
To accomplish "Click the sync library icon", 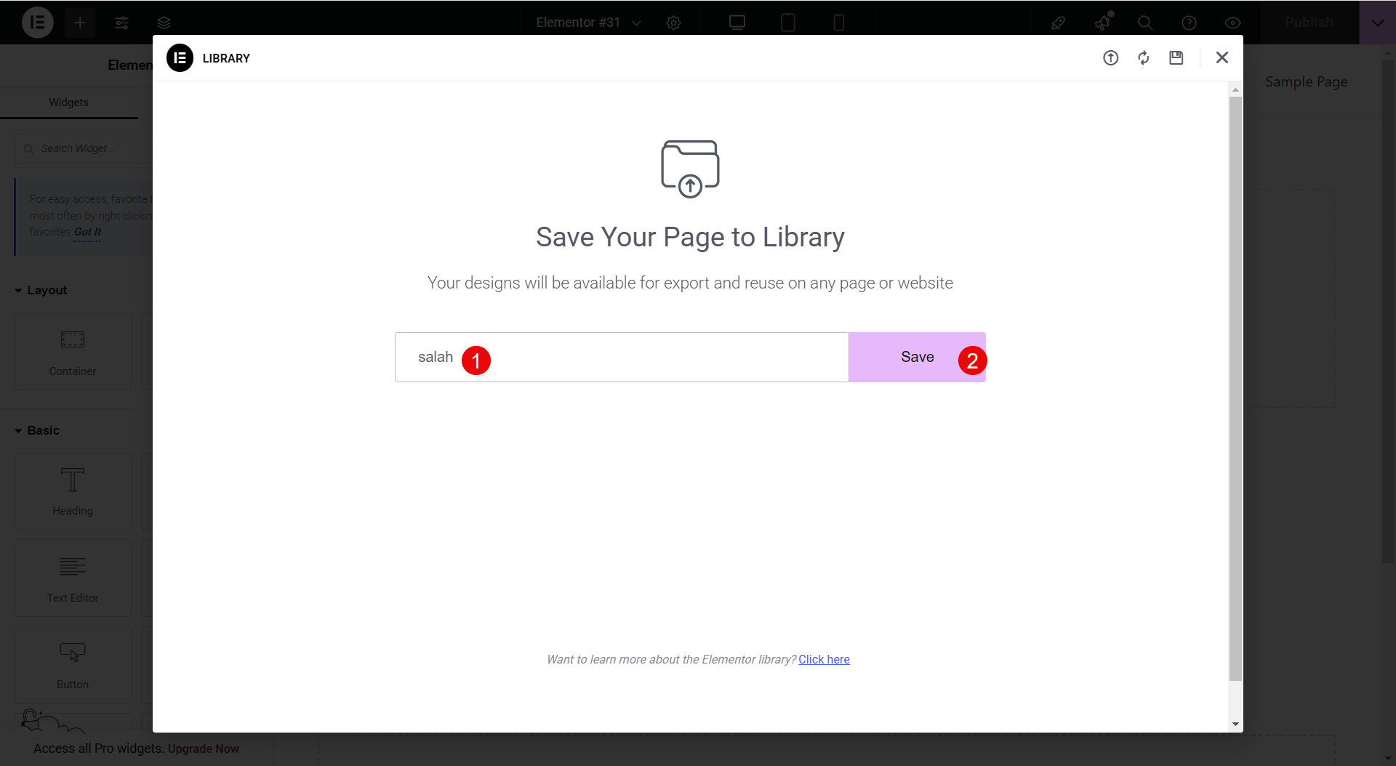I will pos(1144,58).
